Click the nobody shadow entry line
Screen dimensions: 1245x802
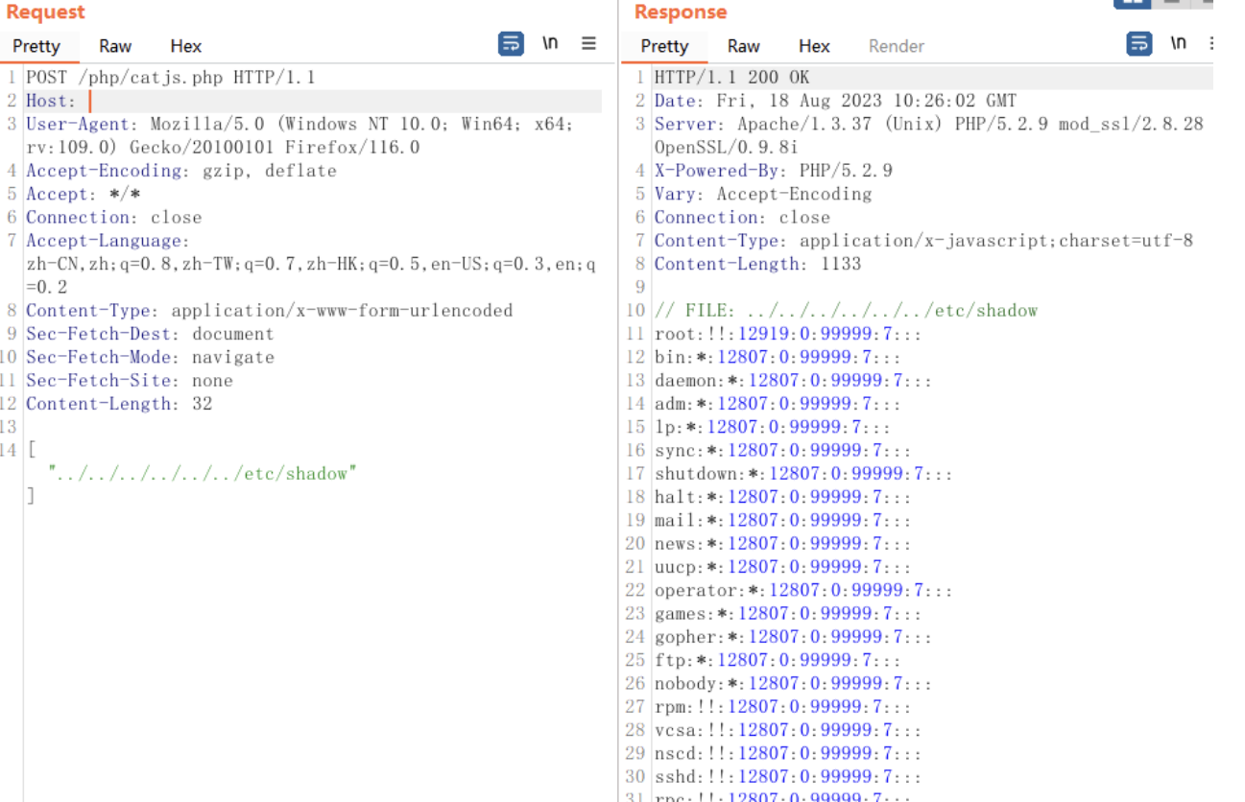pyautogui.click(x=794, y=683)
